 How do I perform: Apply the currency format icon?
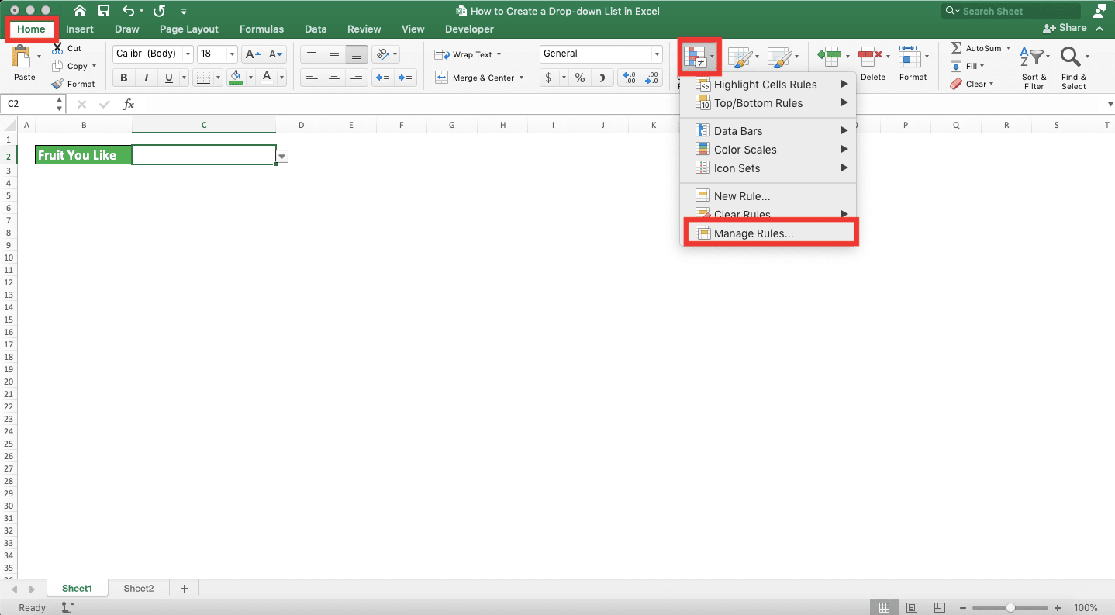click(x=548, y=78)
